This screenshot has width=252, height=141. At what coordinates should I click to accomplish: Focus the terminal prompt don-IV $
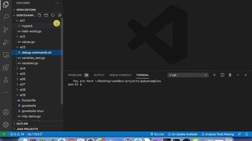coord(75,85)
